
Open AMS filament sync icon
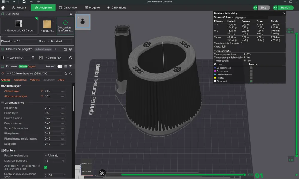[x=65, y=49]
